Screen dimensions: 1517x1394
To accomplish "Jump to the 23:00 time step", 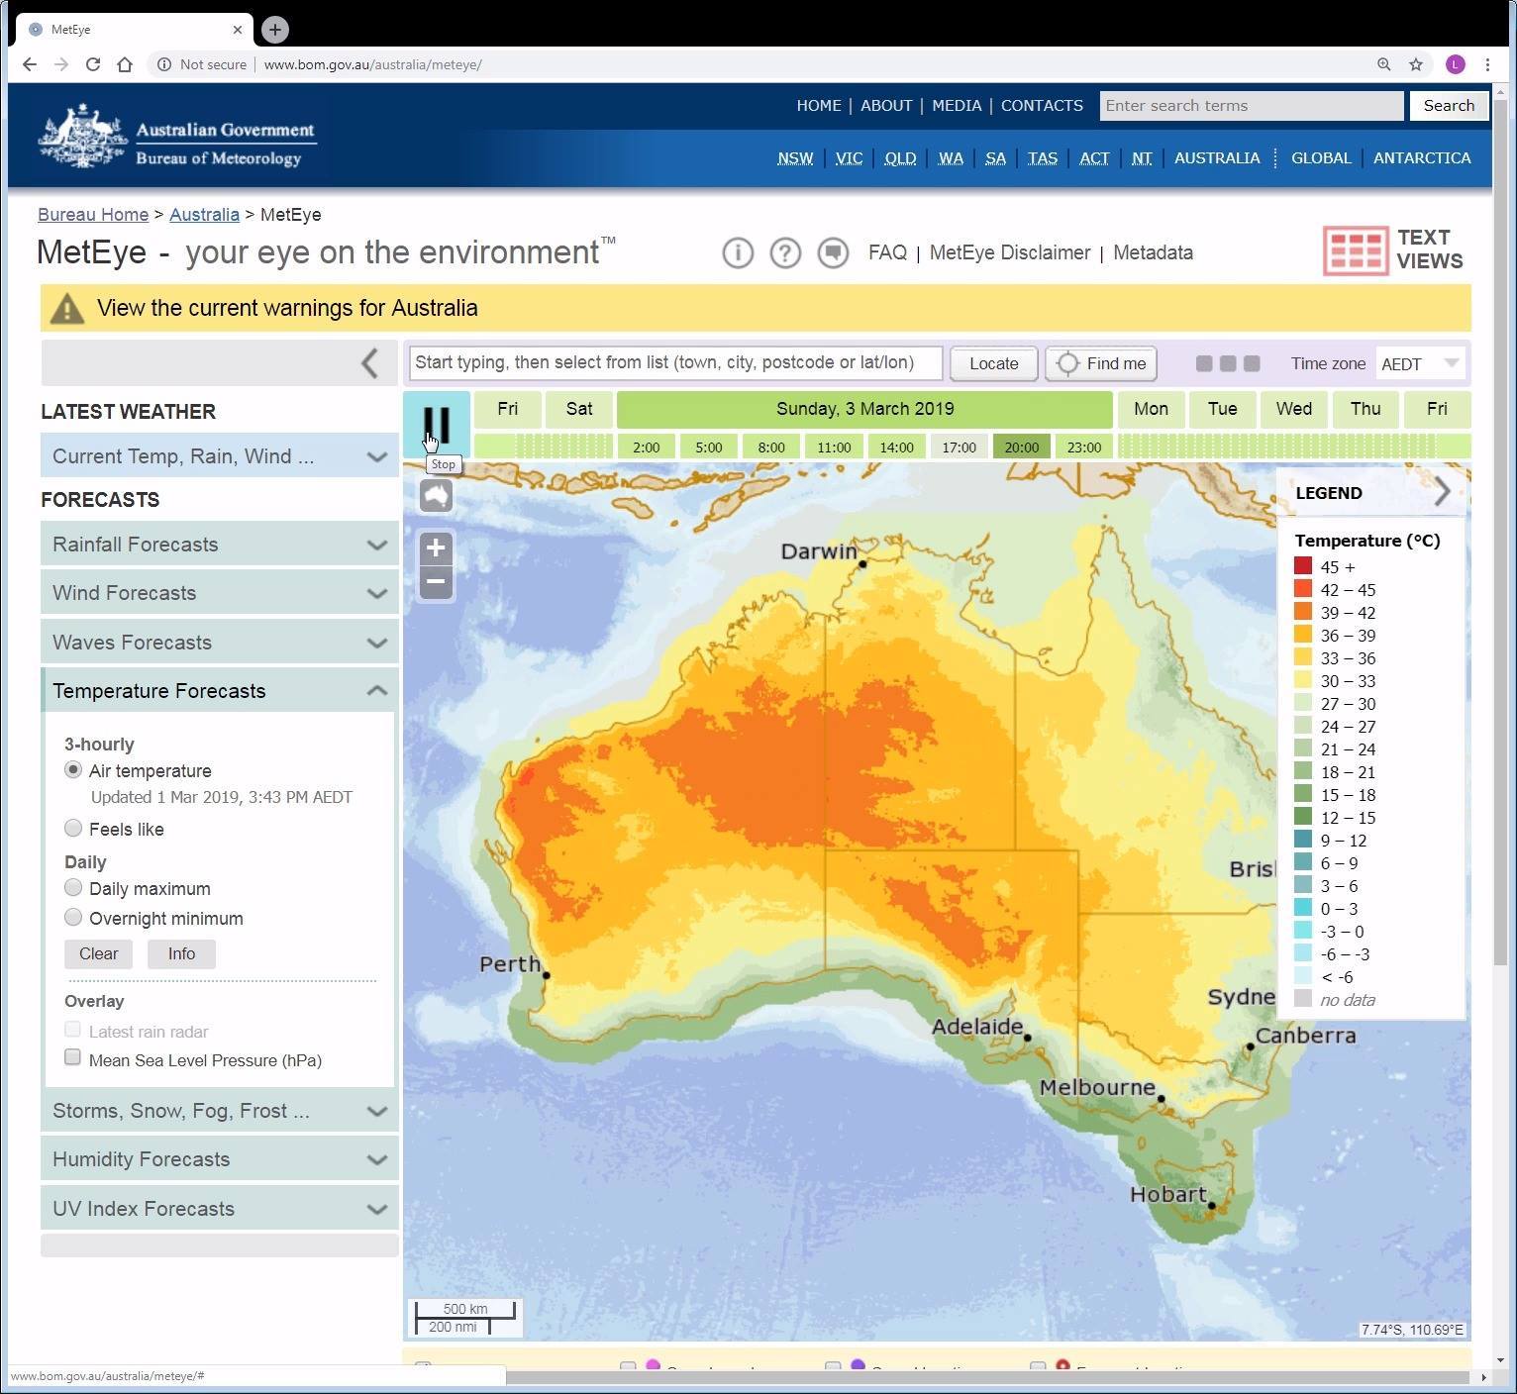I will (x=1084, y=448).
